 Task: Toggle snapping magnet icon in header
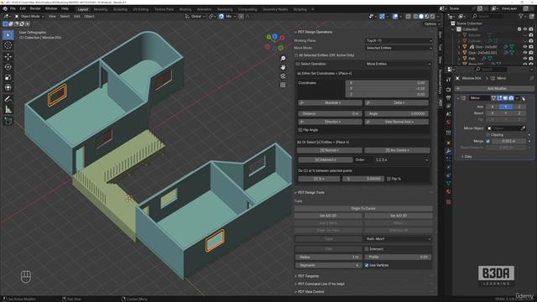pos(222,17)
